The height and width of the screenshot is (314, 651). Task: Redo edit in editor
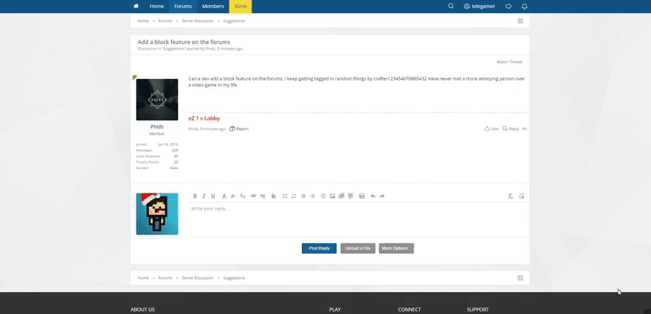pos(382,196)
